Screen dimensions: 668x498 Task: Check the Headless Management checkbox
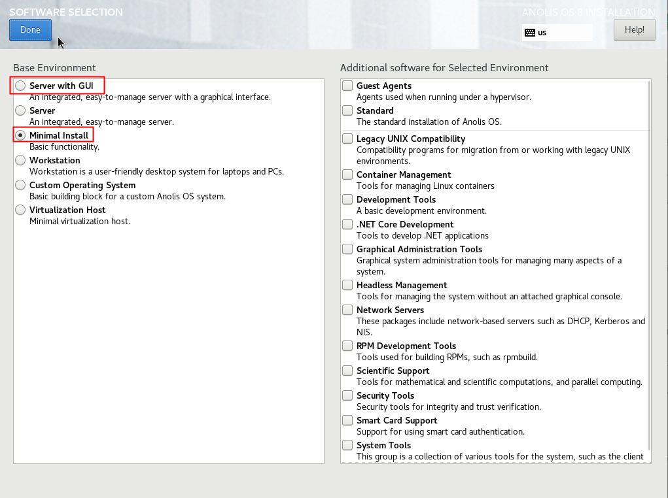(x=347, y=285)
